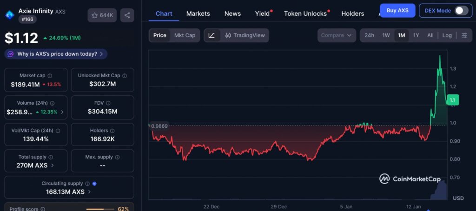Screen dimensions: 476x211
Task: Set chart range to 1M
Action: pos(401,35)
